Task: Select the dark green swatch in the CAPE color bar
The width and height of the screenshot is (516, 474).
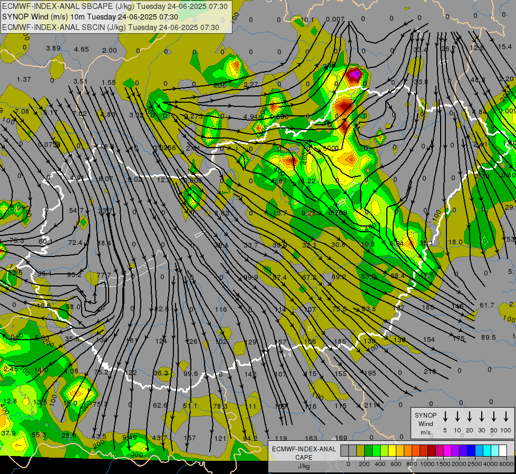Action: (368, 450)
